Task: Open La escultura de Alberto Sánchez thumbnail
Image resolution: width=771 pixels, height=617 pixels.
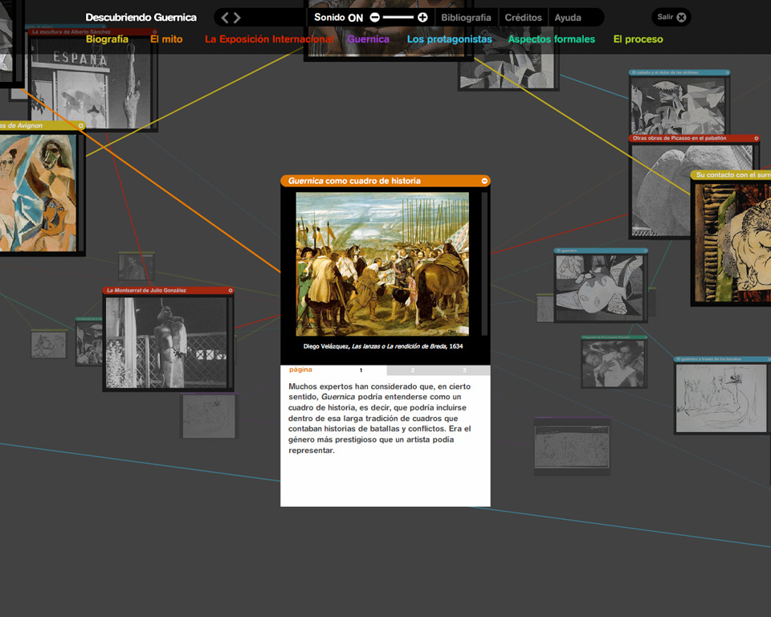Action: 92,83
